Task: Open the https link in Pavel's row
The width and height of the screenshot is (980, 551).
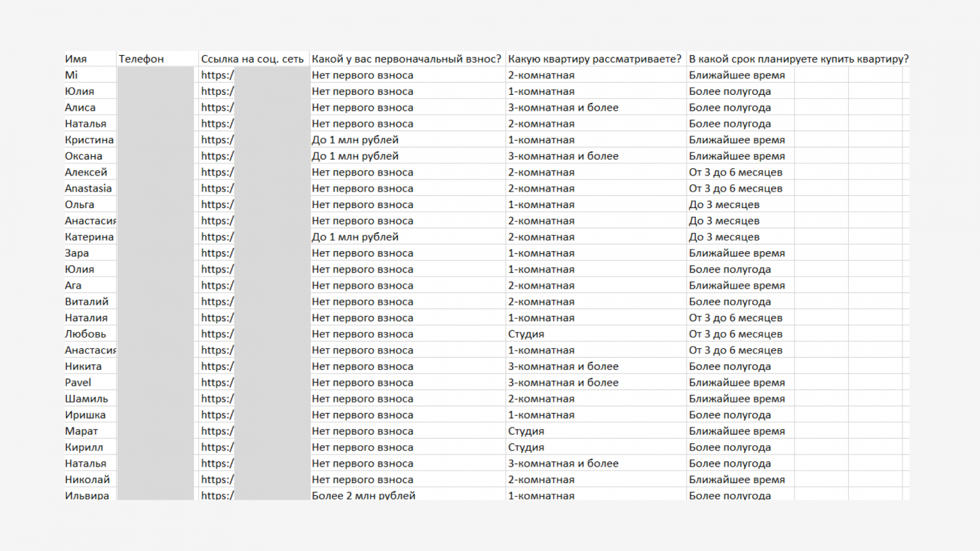Action: point(217,383)
